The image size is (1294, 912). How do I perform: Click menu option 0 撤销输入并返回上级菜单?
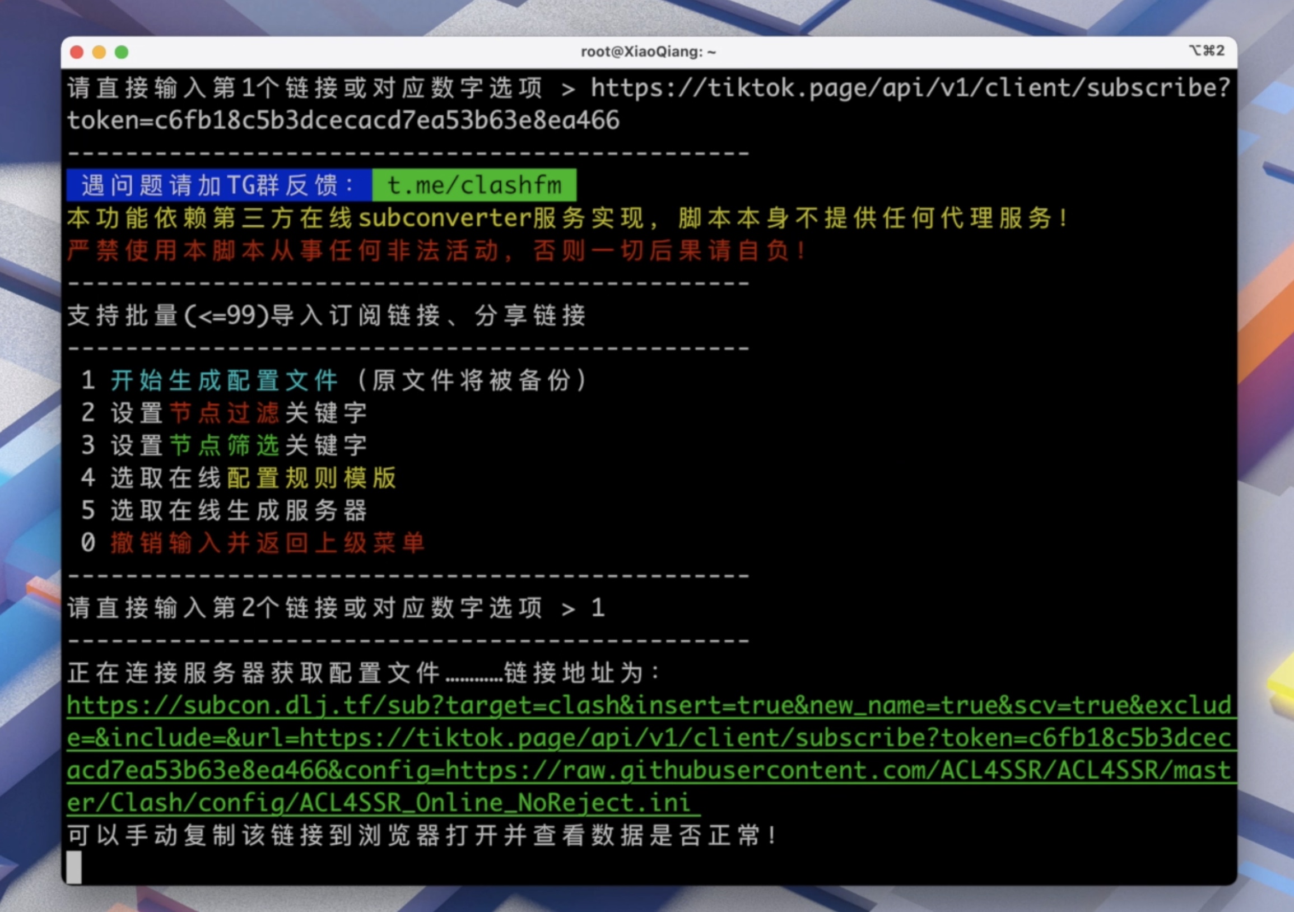267,543
